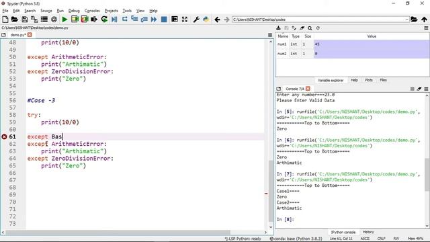Open a file using the folder icon
This screenshot has height=242, width=430.
(x=15, y=19)
